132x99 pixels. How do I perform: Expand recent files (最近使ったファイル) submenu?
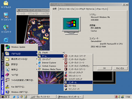click(x=21, y=59)
